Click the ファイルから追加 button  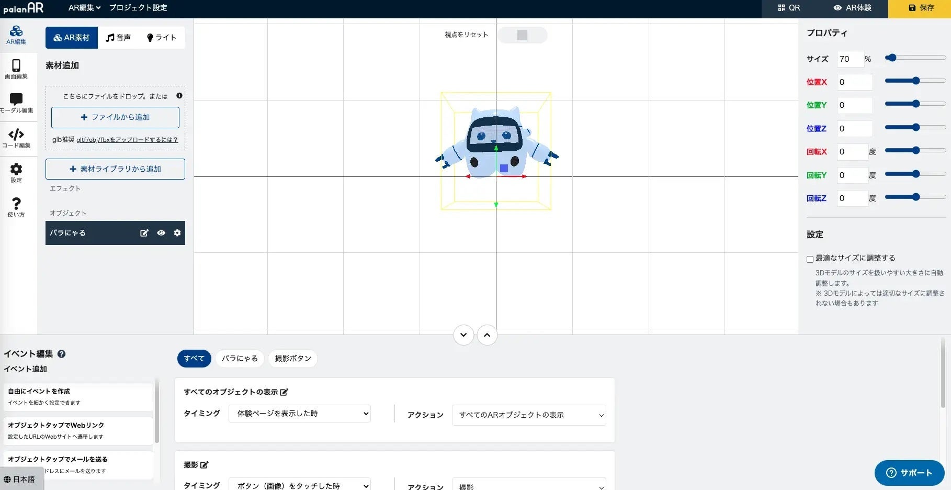click(115, 117)
